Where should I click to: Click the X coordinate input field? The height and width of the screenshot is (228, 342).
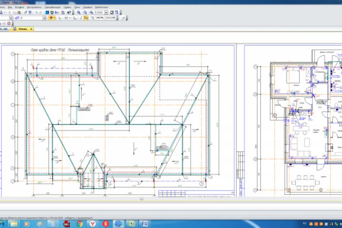(x=100, y=18)
